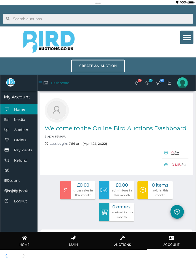Switch to the MAIN bird tab
Viewport: 196px width, 262px height.
(73, 241)
